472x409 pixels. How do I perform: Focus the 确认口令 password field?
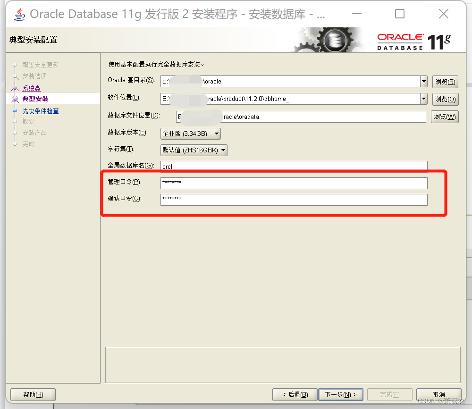click(x=294, y=200)
